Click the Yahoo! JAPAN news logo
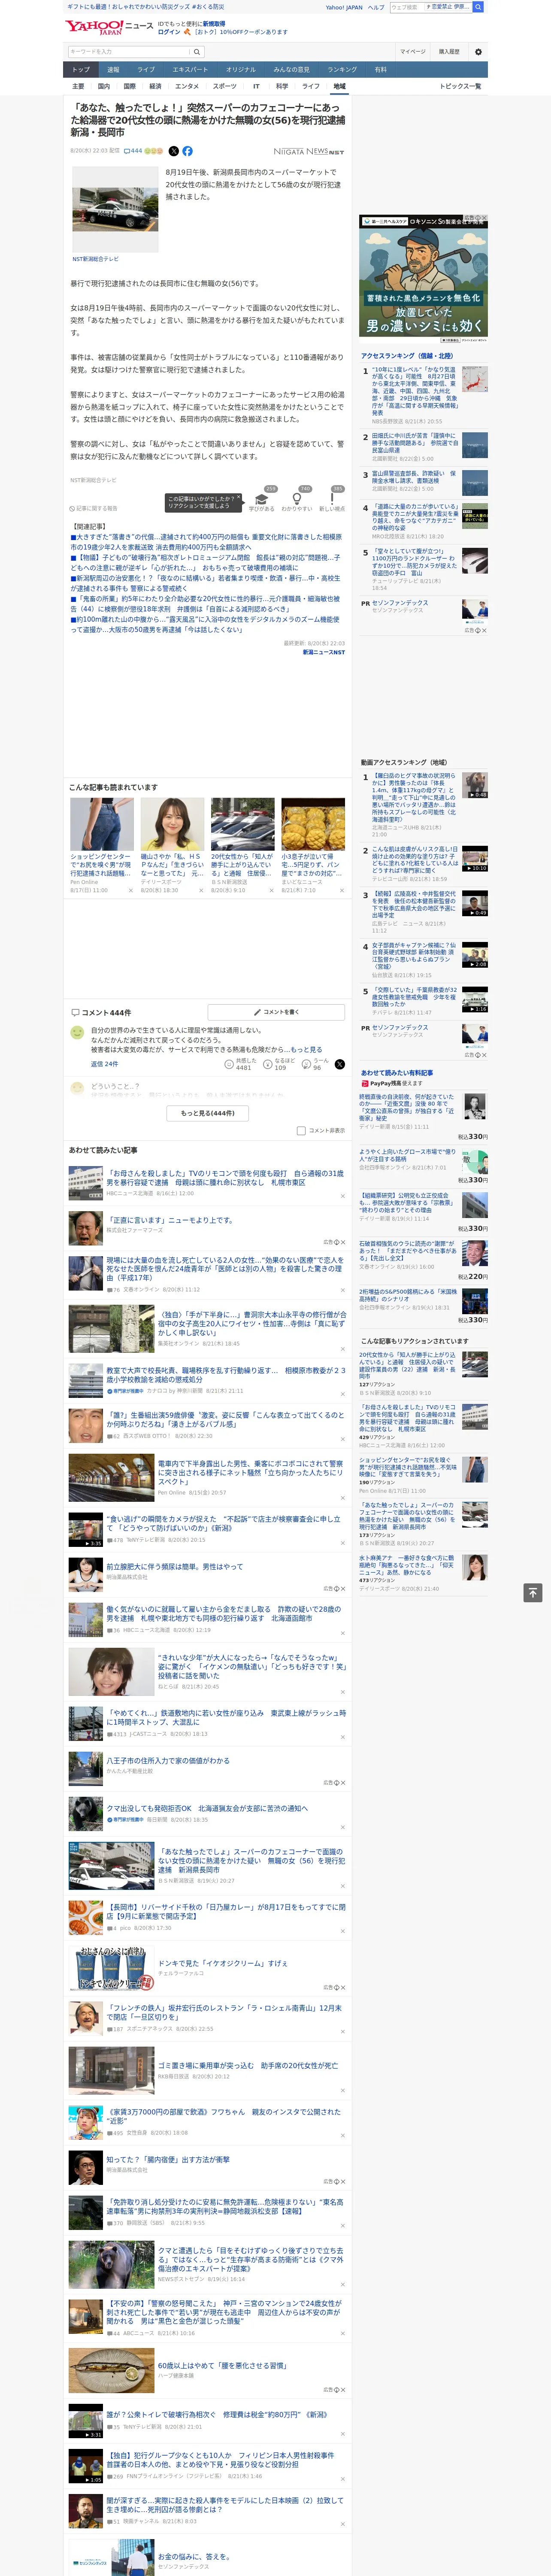The image size is (551, 2576). pos(109,27)
